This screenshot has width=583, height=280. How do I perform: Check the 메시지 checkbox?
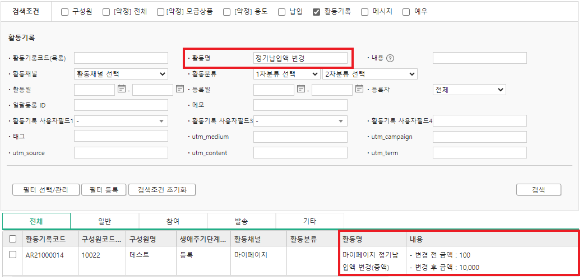(x=365, y=12)
